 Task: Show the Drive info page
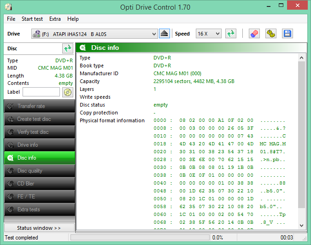coord(40,145)
